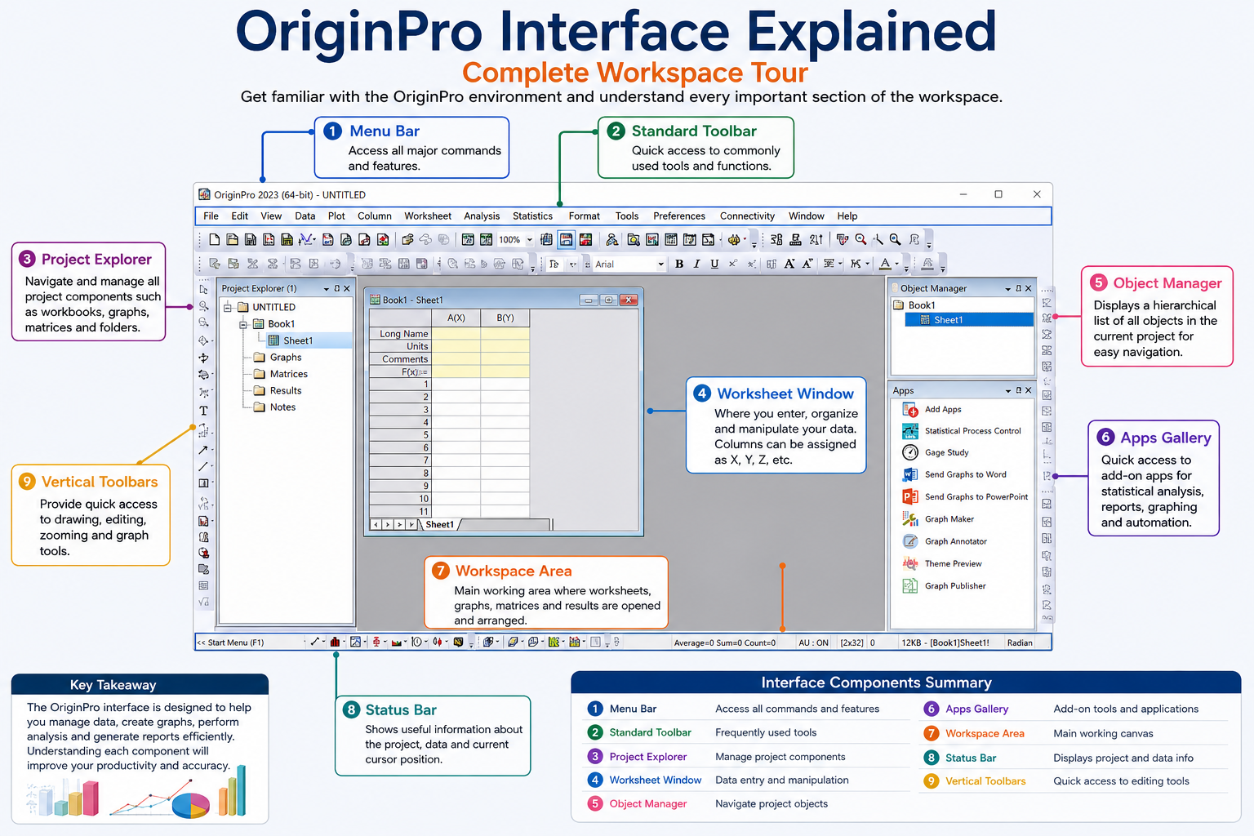Open font color dropdown arrow

click(x=896, y=265)
